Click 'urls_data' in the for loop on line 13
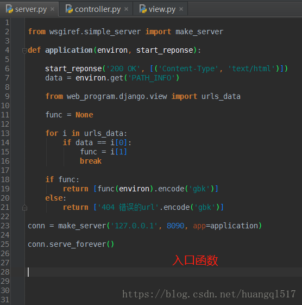 click(x=104, y=133)
